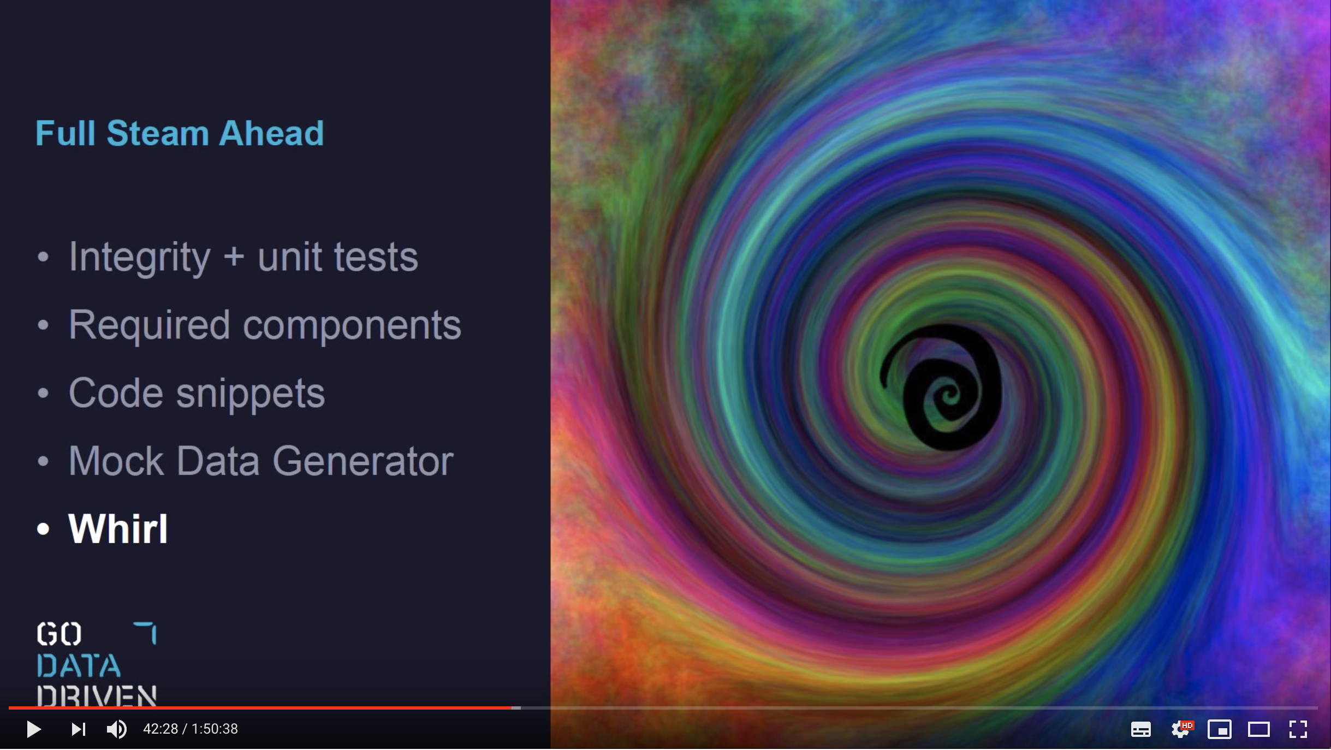The width and height of the screenshot is (1331, 750).
Task: Drag the video progress timeline slider
Action: coord(511,704)
